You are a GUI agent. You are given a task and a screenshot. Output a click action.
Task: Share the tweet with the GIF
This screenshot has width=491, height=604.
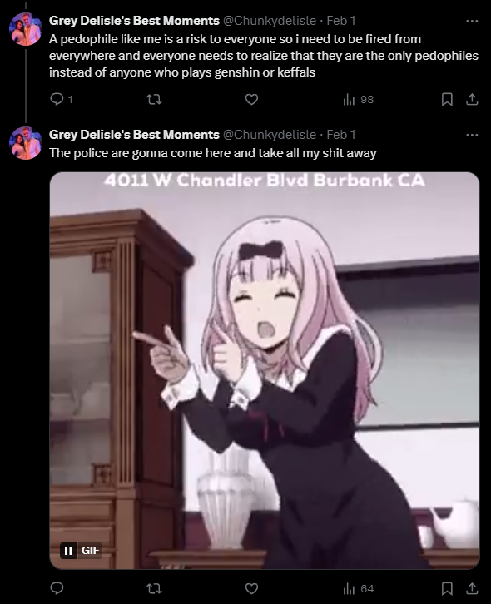pos(472,588)
